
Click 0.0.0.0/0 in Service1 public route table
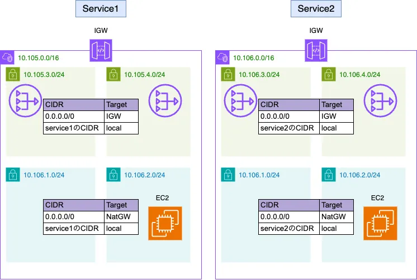(x=74, y=116)
